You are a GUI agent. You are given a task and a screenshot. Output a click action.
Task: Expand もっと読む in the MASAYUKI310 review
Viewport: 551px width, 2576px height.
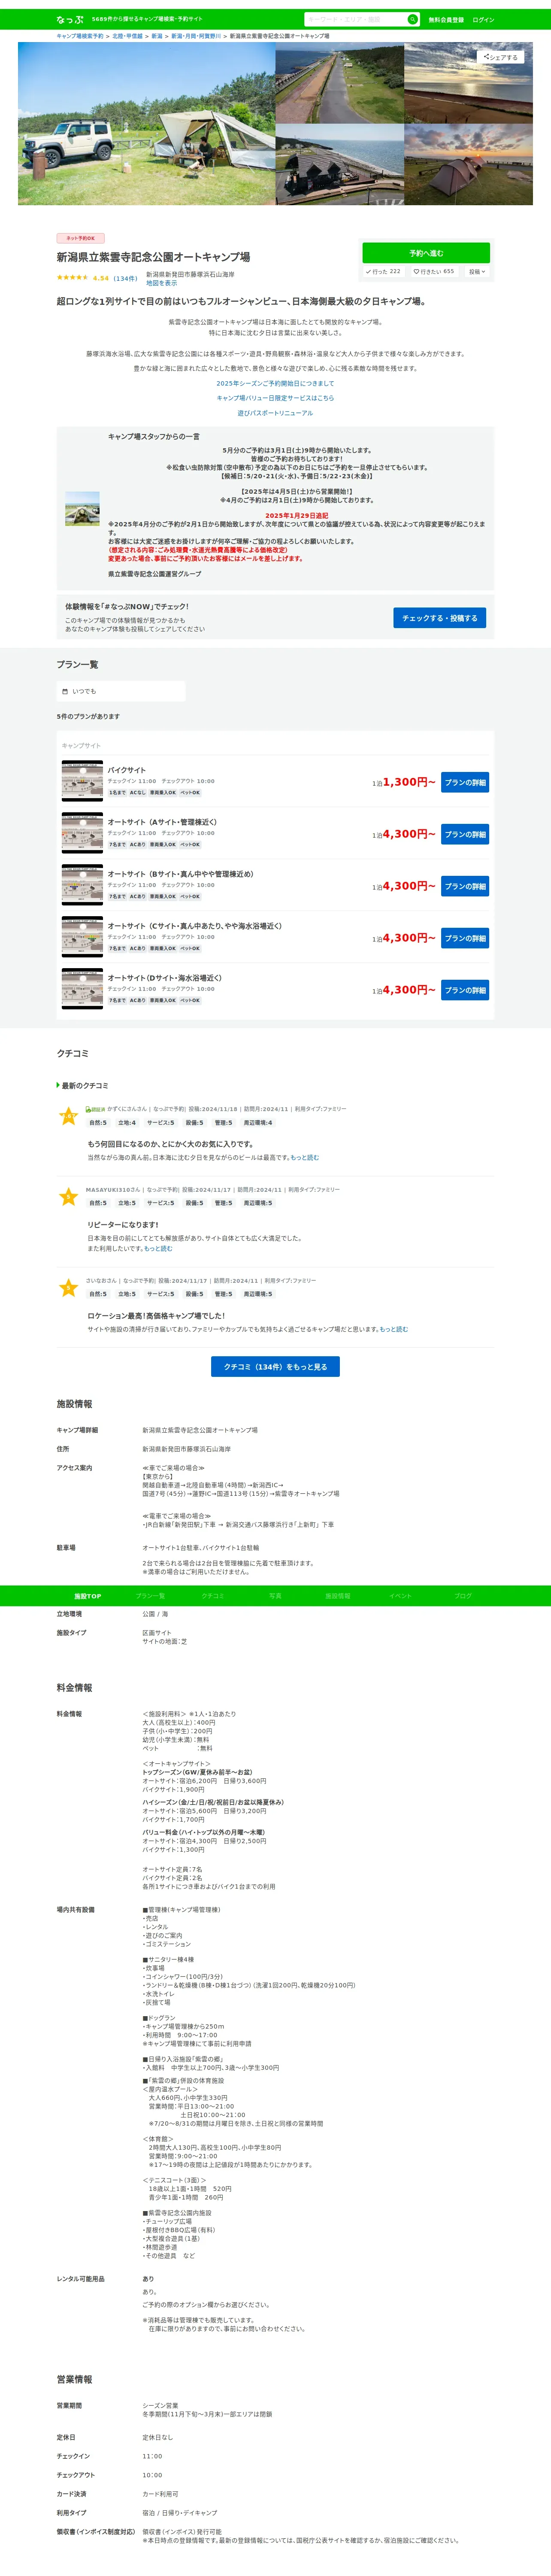click(x=158, y=1249)
